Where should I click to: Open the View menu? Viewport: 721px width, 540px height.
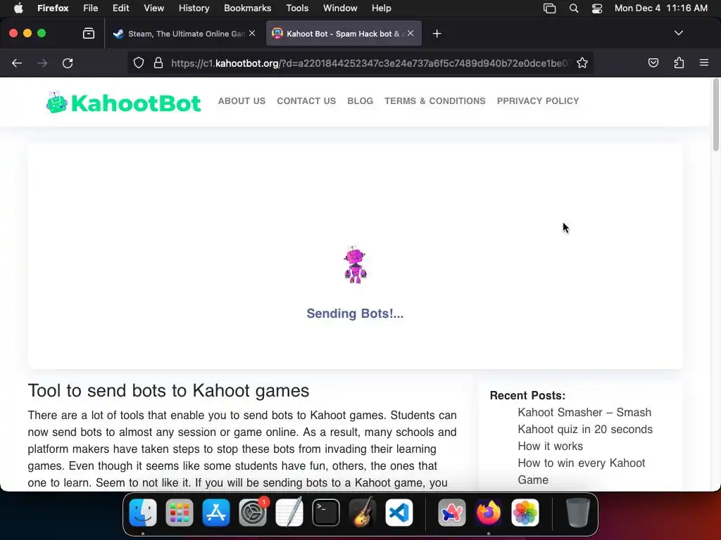(x=153, y=8)
